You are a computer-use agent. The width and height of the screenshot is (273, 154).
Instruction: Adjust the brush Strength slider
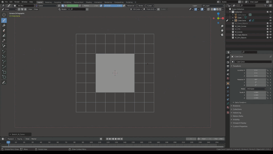click(x=113, y=6)
